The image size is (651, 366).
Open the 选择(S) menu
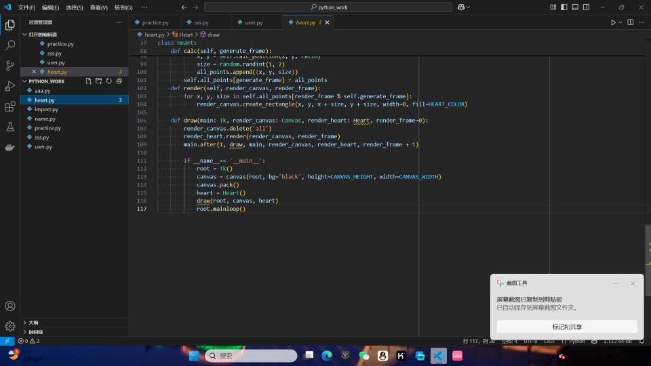coord(75,7)
